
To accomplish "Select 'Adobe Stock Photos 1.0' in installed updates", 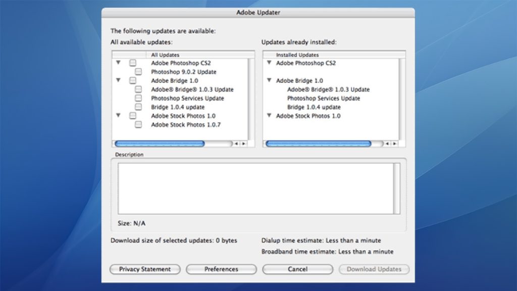I will click(x=308, y=116).
